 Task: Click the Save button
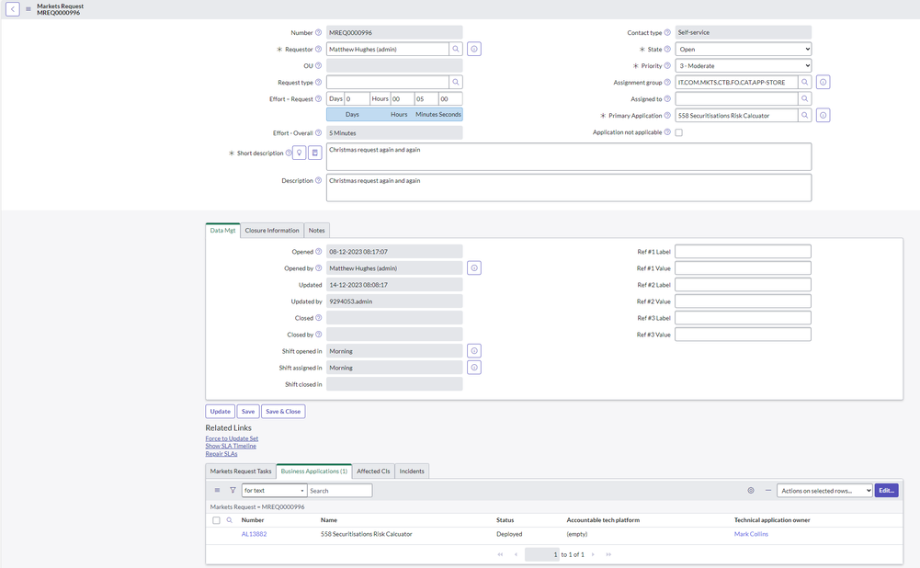click(248, 412)
